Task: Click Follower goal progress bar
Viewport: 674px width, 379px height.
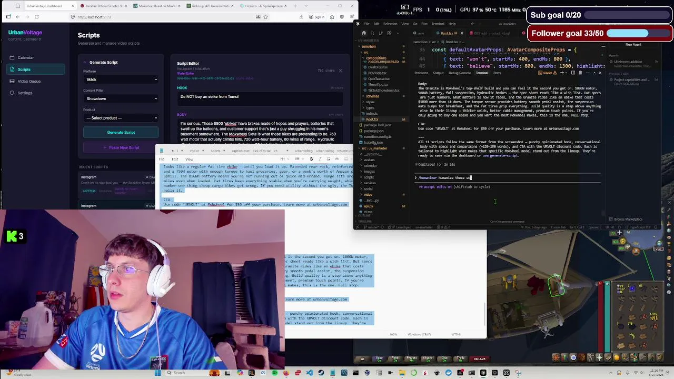Action: point(638,33)
